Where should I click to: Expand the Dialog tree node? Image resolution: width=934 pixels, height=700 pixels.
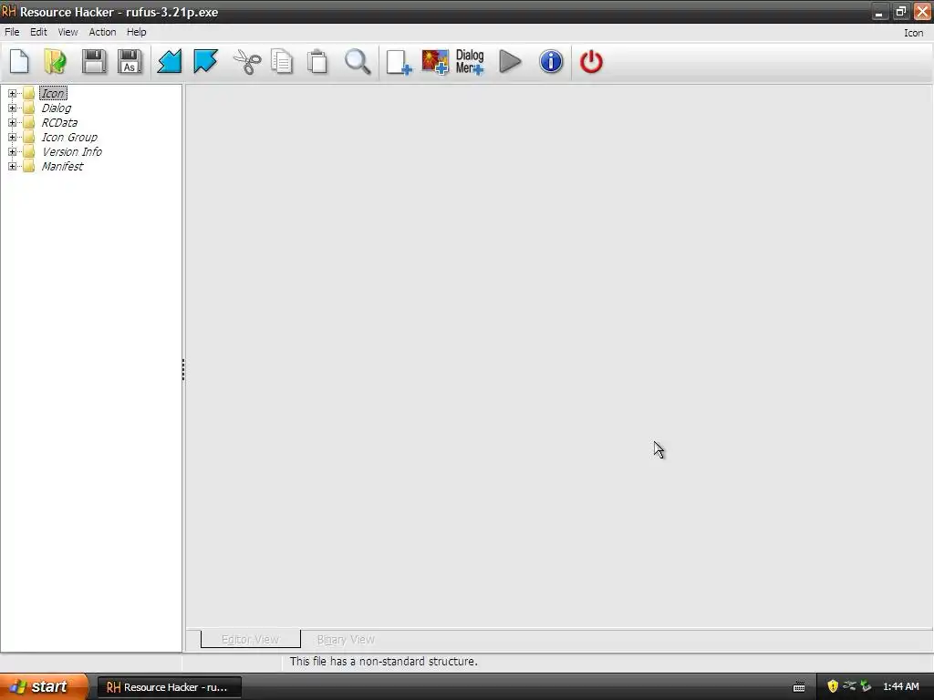pos(12,108)
